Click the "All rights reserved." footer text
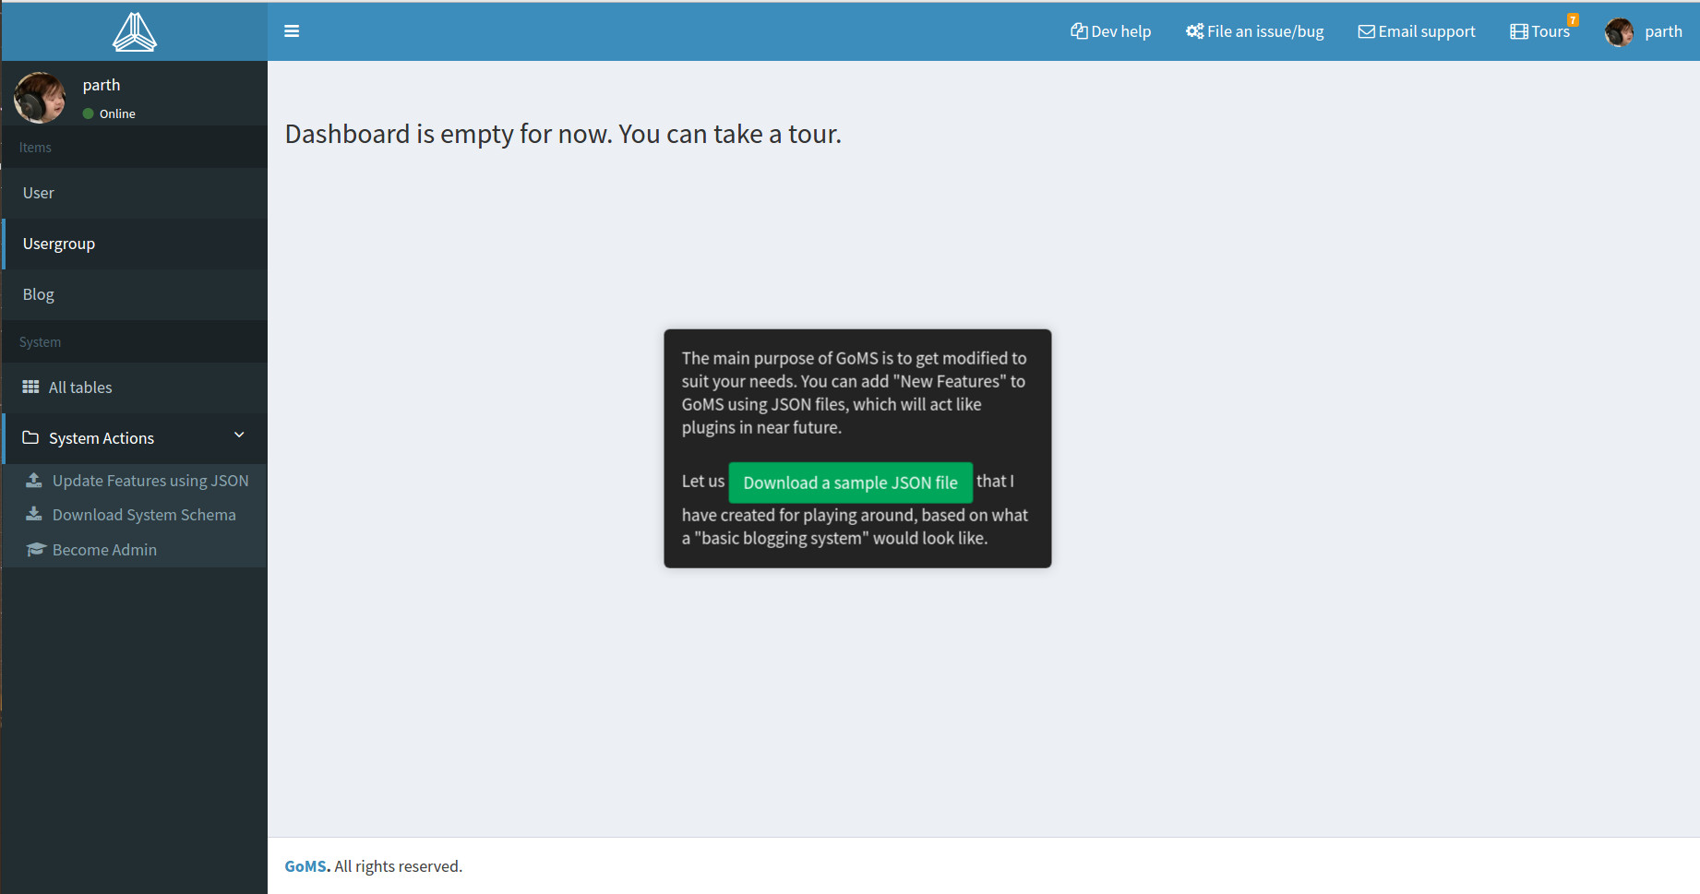 click(399, 866)
